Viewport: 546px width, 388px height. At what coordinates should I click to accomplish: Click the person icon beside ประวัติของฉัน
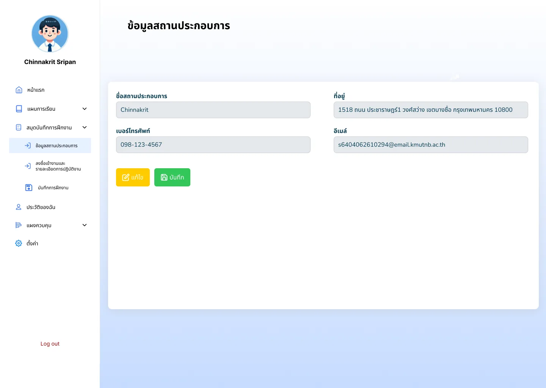coord(19,207)
